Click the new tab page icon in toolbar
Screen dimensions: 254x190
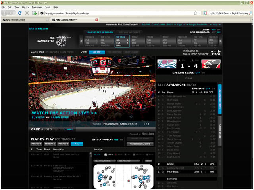coord(34,13)
